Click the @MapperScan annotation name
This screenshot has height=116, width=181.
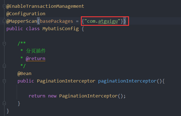click(22, 21)
